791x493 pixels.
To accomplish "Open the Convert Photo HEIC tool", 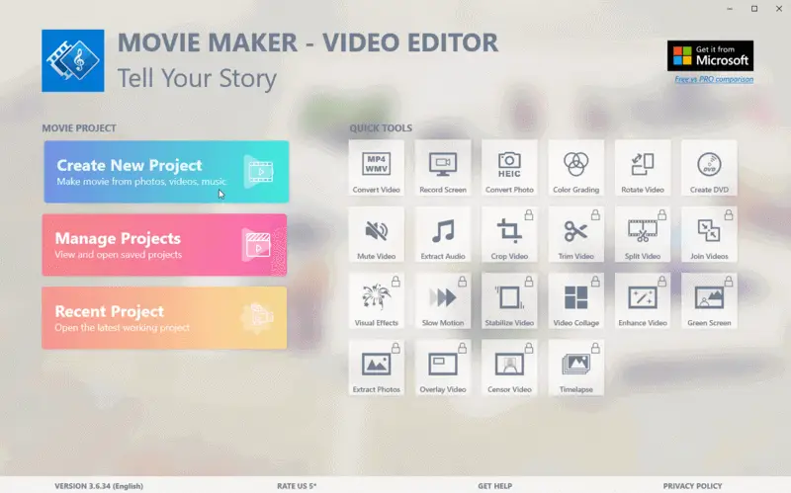I will (x=509, y=168).
